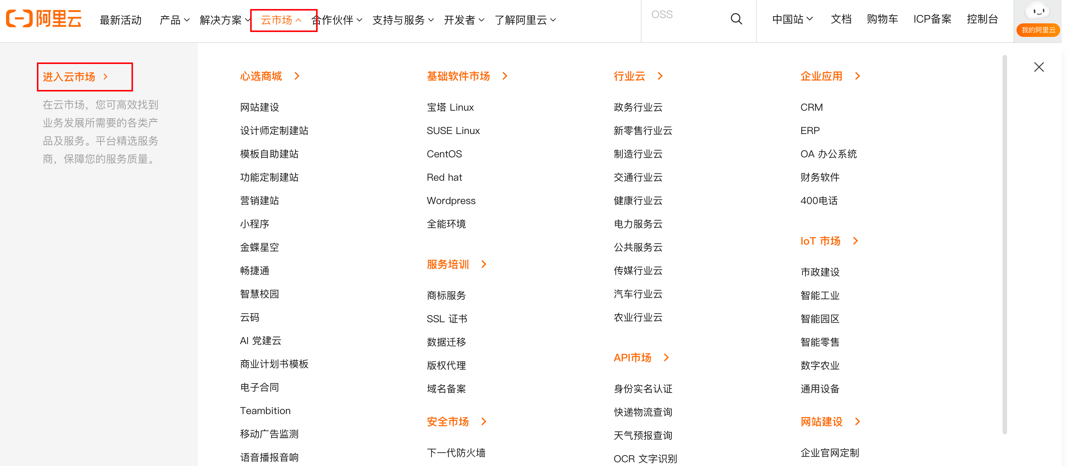The width and height of the screenshot is (1073, 466).
Task: Close the 云市场 dropdown panel
Action: coord(1038,67)
